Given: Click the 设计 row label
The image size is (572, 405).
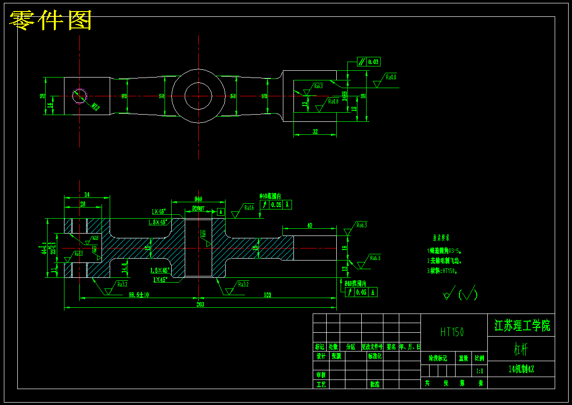Looking at the screenshot, I should 321,356.
